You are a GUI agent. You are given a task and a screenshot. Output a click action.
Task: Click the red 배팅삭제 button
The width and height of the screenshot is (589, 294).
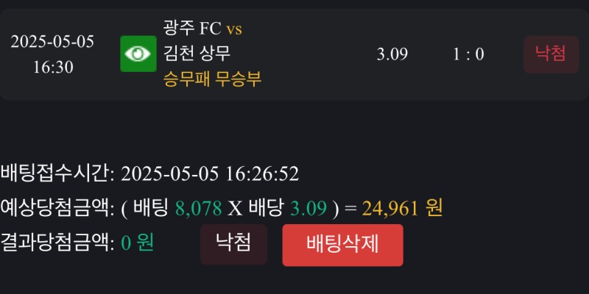coord(342,245)
